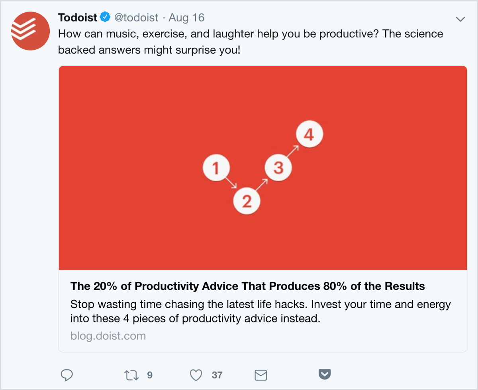Click the blue verified badge
The height and width of the screenshot is (390, 478).
(x=105, y=17)
